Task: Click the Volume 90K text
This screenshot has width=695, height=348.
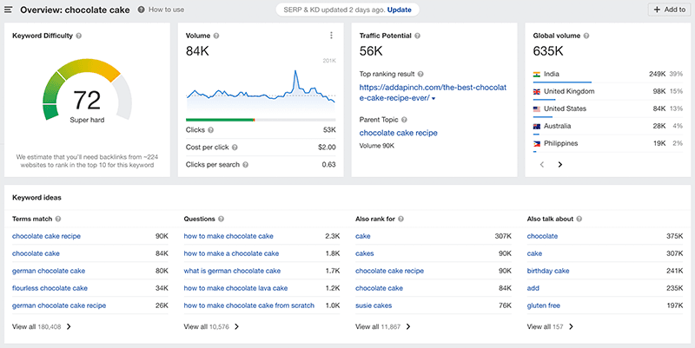Action: pyautogui.click(x=376, y=146)
